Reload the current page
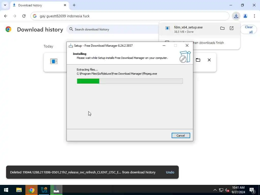 coord(24,16)
